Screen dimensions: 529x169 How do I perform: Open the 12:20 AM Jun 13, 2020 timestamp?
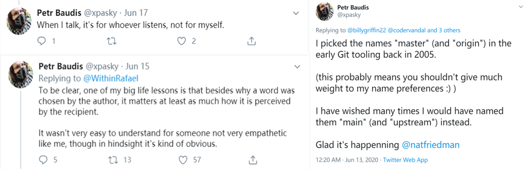(x=348, y=160)
